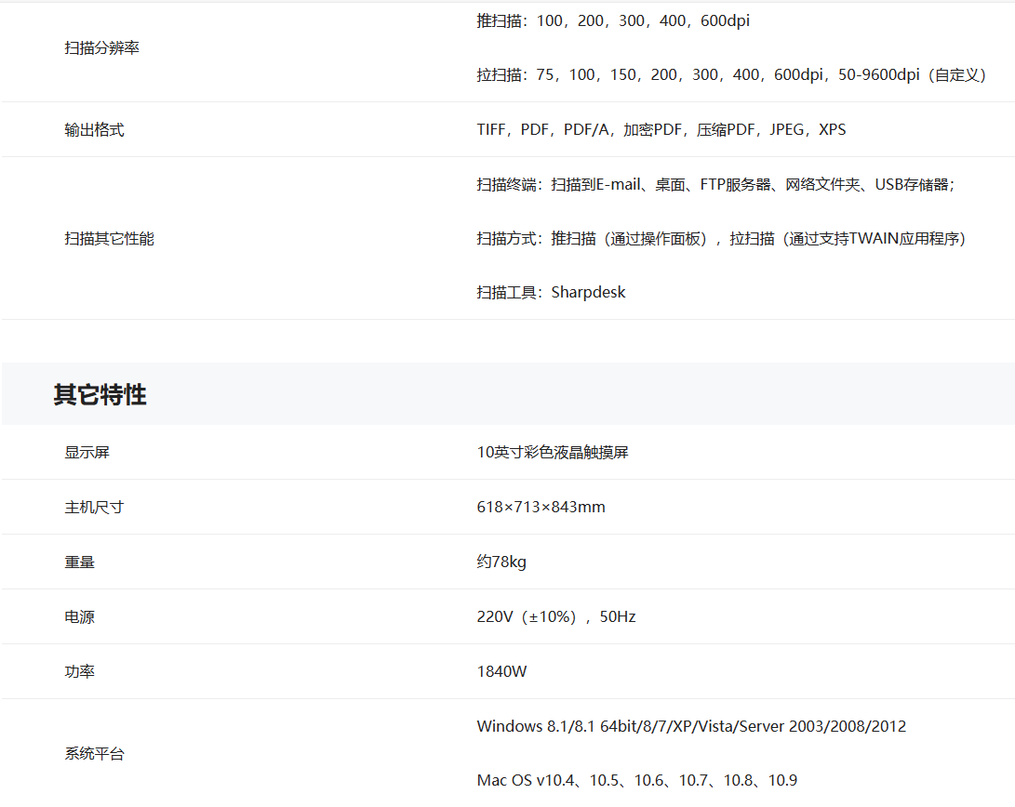Viewport: 1015px width, 807px height.
Task: Click the 扫描其它性能 row label
Action: click(109, 239)
